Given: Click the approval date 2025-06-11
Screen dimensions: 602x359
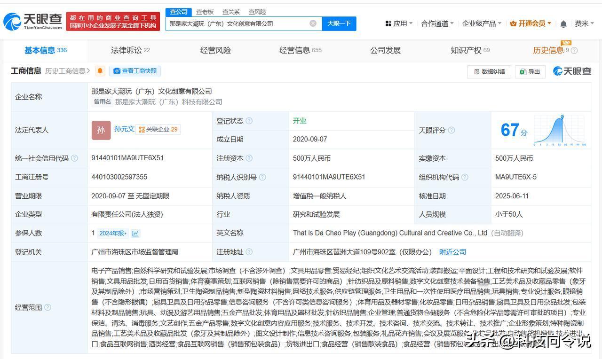Looking at the screenshot, I should point(512,196).
